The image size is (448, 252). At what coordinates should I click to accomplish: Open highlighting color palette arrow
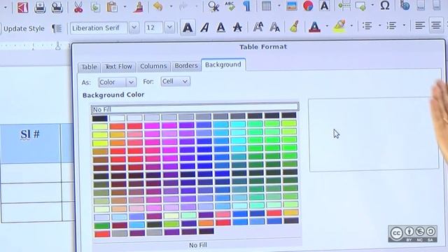coord(351,26)
